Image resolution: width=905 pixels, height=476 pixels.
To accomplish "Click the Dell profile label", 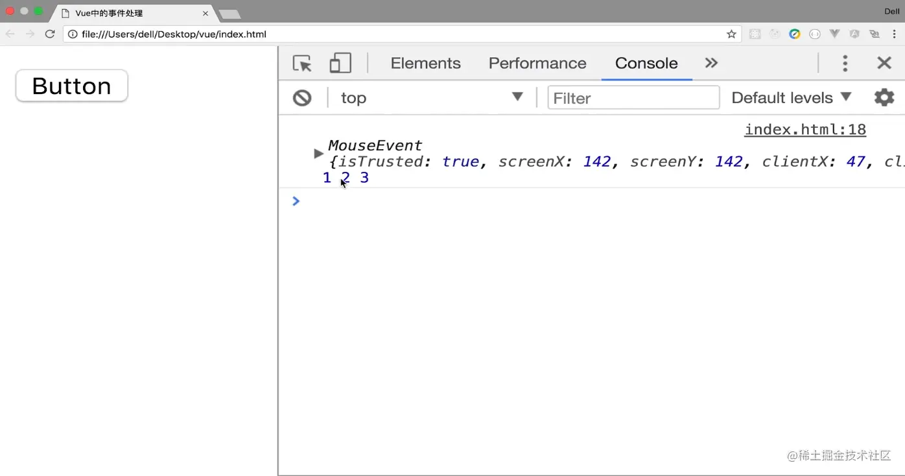I will tap(892, 11).
